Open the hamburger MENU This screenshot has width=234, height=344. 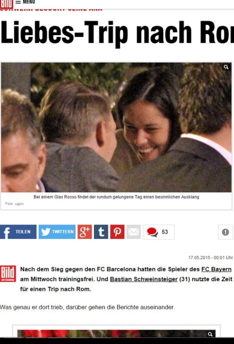point(25,2)
